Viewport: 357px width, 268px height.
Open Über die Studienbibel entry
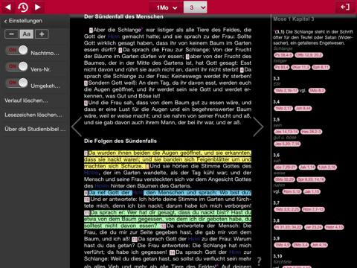click(x=35, y=129)
